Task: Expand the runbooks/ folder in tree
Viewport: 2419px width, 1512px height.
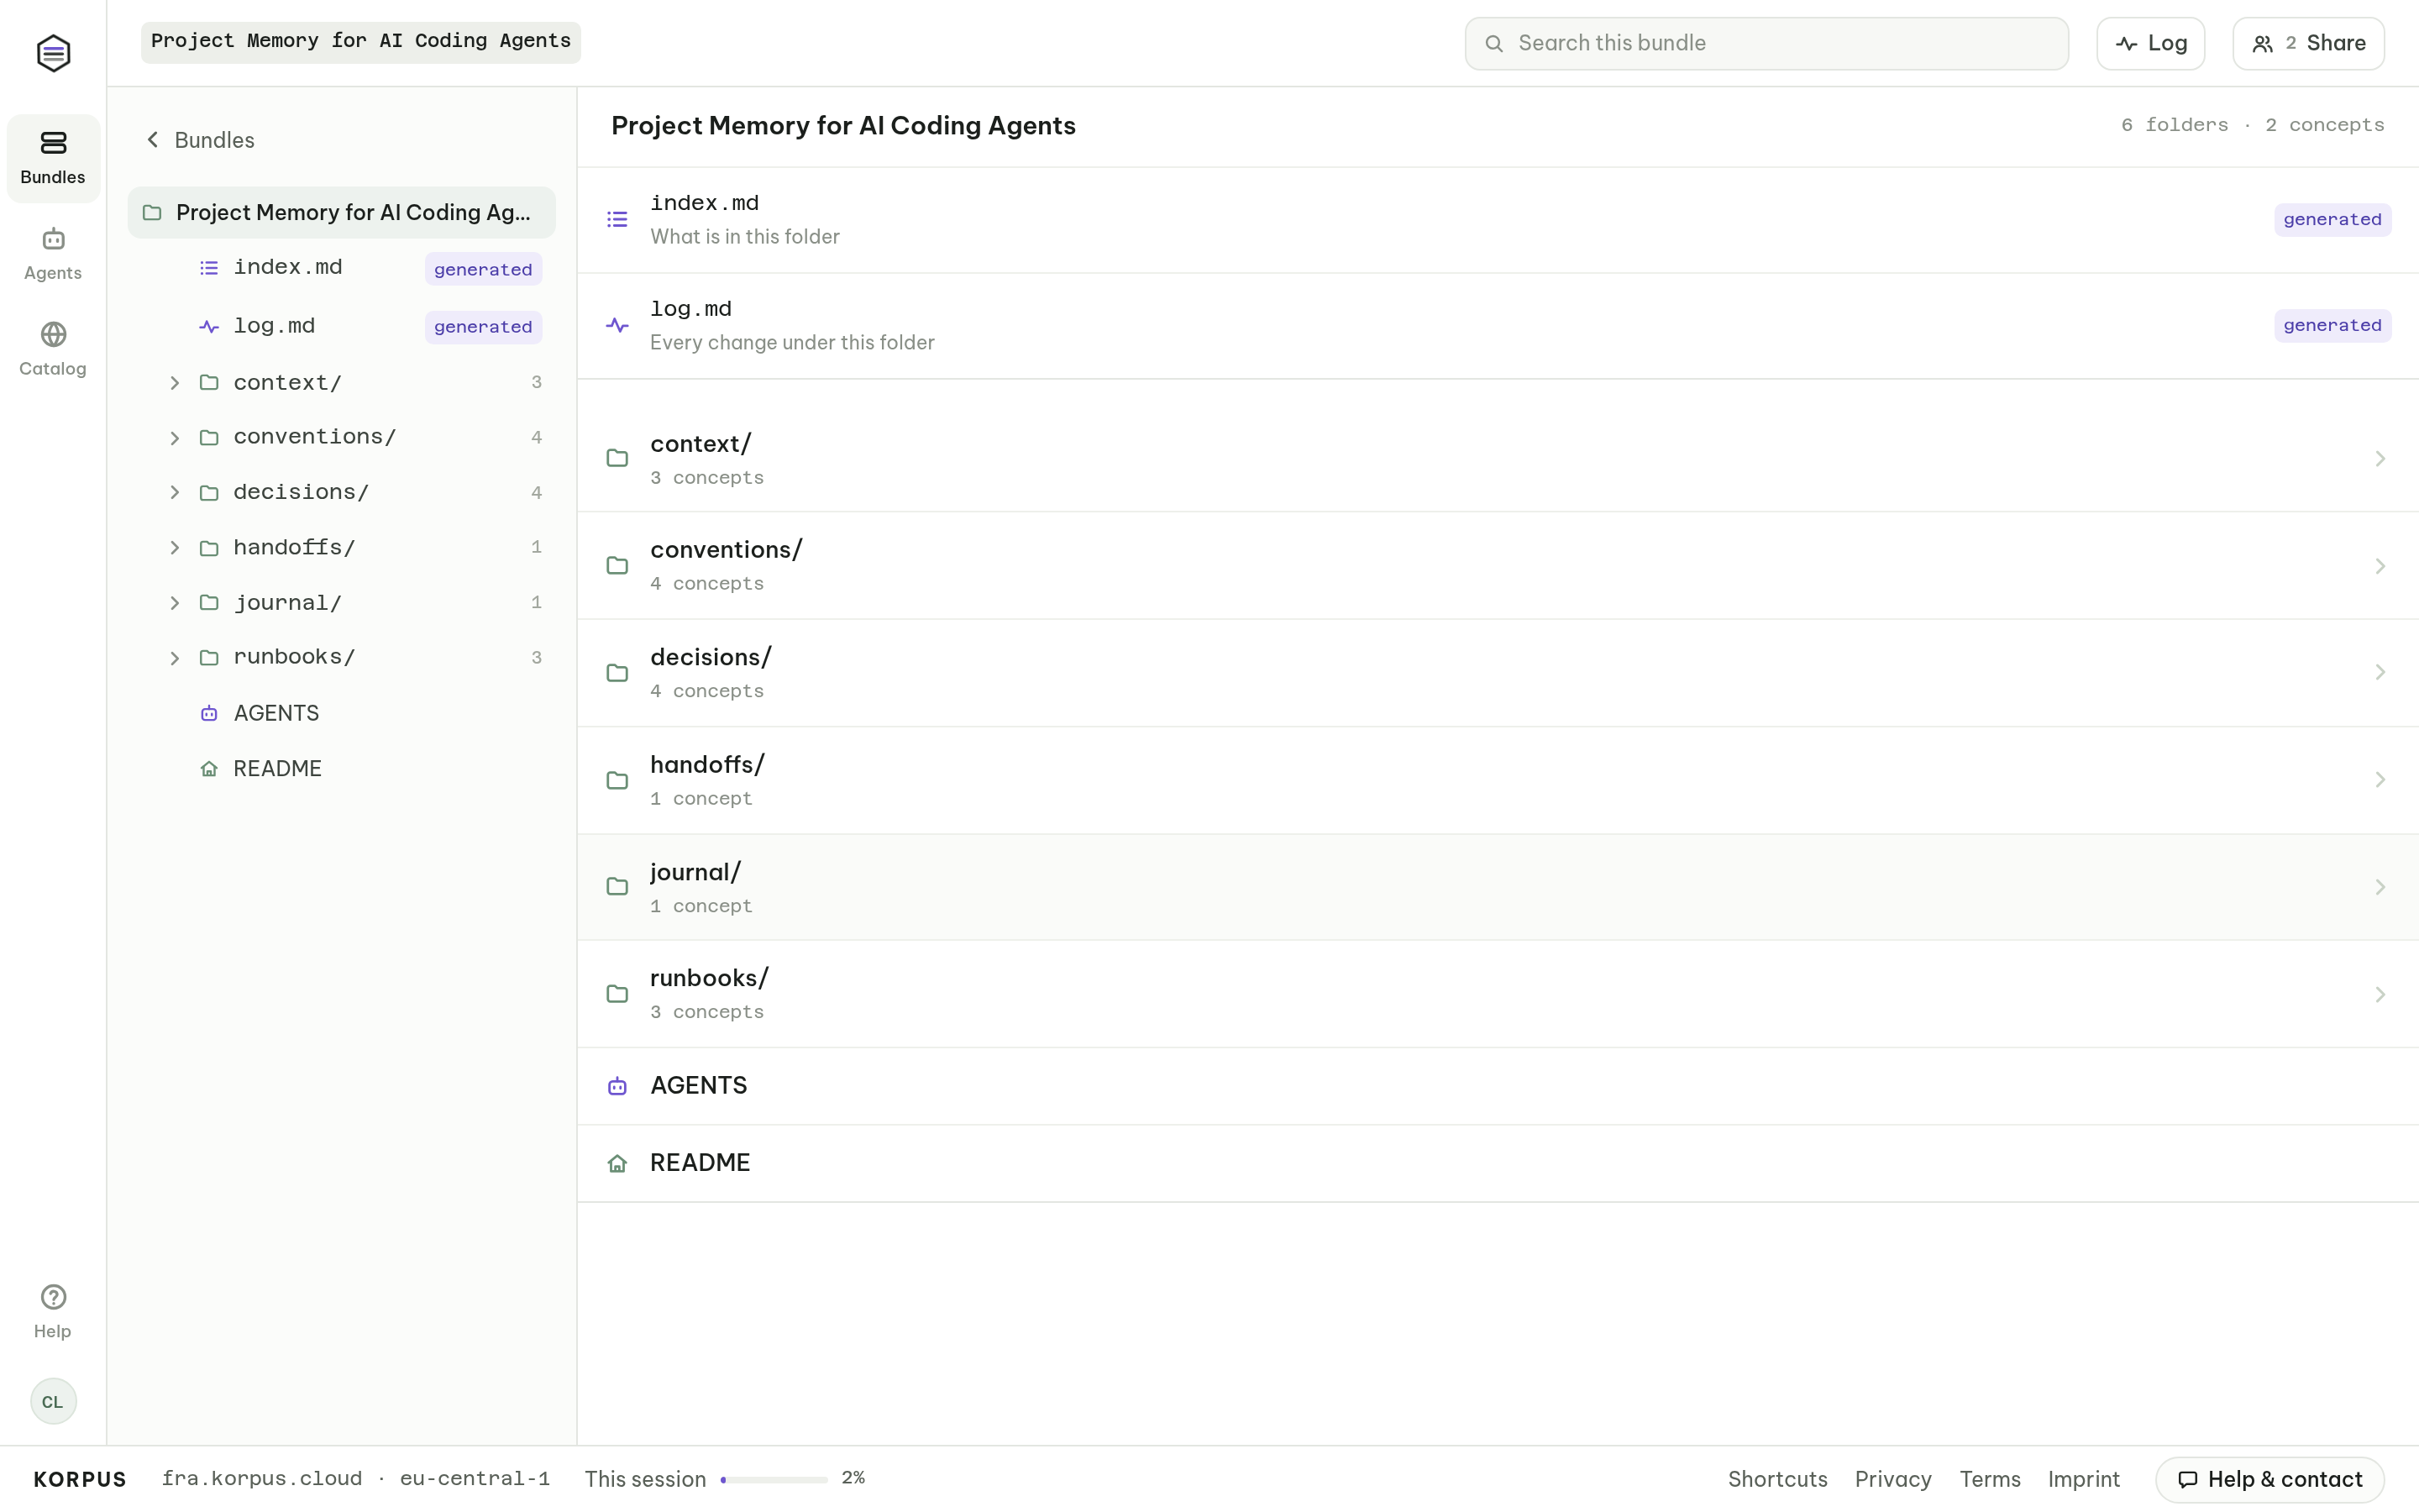Action: tap(175, 658)
